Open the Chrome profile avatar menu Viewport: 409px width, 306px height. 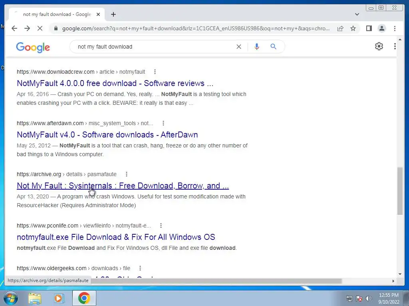point(381,28)
